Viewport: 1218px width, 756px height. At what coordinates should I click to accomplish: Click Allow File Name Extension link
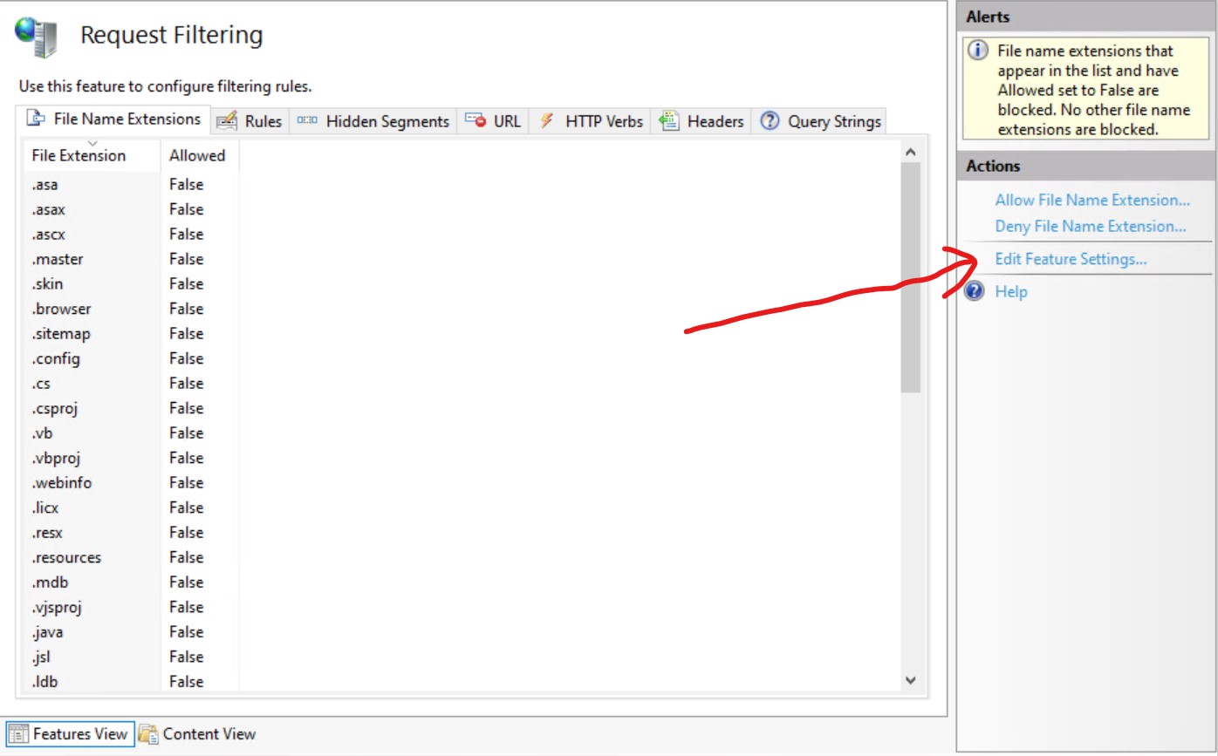coord(1092,200)
